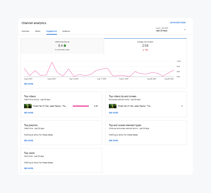Open the Last 28 days date selector
The image size is (211, 193).
[x=162, y=31]
